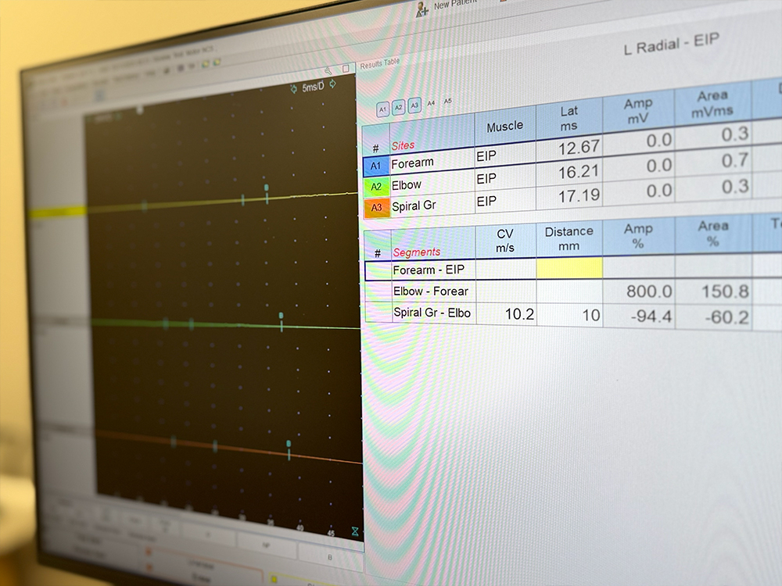Click the blue A1 Forearm color swatch
The height and width of the screenshot is (586, 782).
pos(376,166)
